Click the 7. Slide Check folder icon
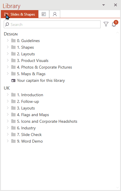This screenshot has height=191, width=121. [14, 135]
